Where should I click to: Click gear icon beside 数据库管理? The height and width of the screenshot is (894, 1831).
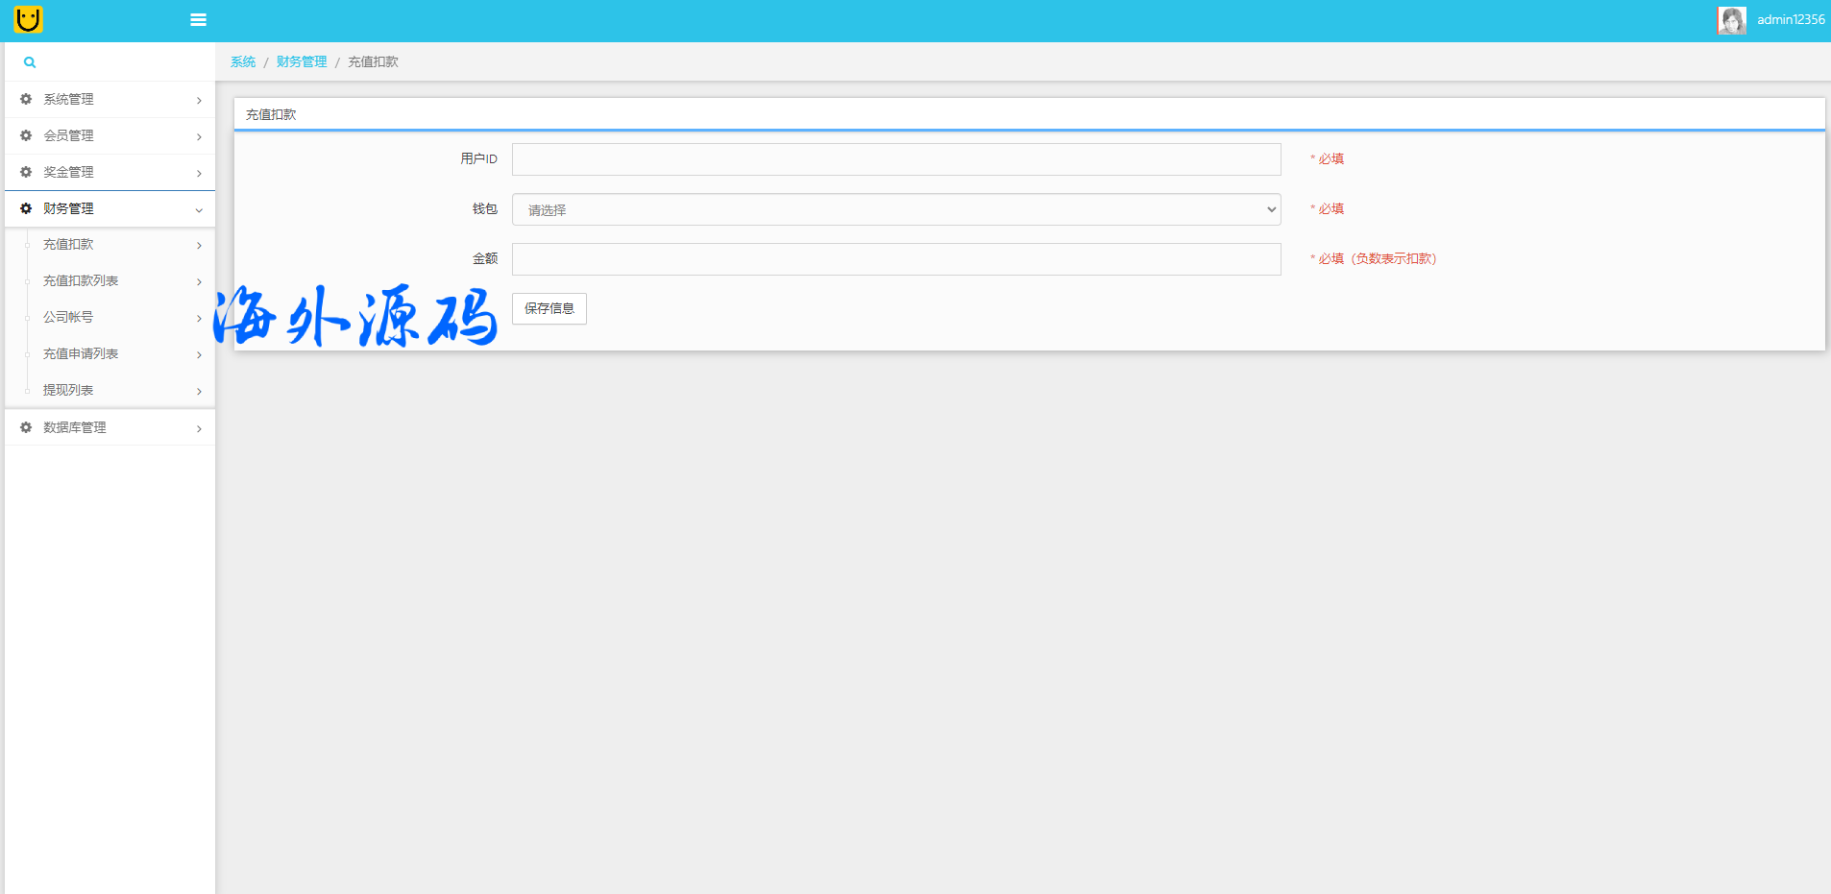click(26, 427)
